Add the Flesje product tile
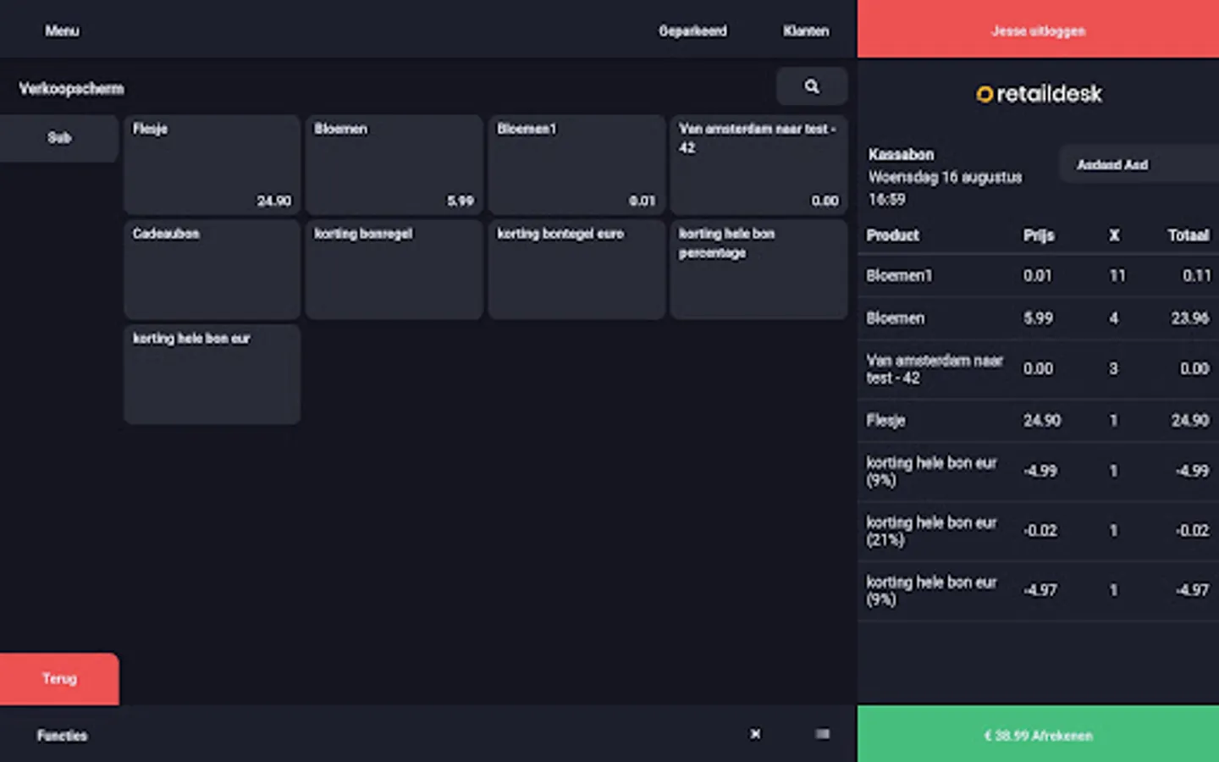This screenshot has width=1219, height=762. tap(212, 164)
